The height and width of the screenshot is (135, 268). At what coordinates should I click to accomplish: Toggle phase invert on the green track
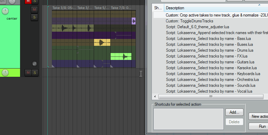[x=34, y=64]
